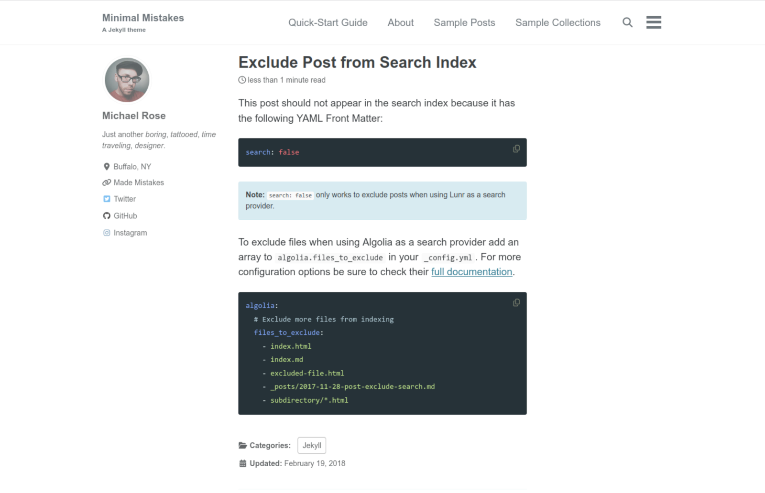Copy the algolia code block
This screenshot has height=493, width=765.
pyautogui.click(x=516, y=303)
